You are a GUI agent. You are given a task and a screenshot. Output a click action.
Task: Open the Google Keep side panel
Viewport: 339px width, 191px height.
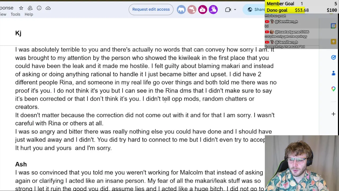coord(333,42)
